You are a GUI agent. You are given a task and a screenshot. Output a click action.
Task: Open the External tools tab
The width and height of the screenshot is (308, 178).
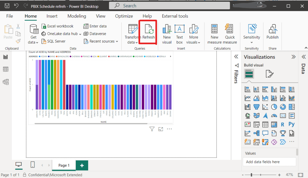click(175, 16)
